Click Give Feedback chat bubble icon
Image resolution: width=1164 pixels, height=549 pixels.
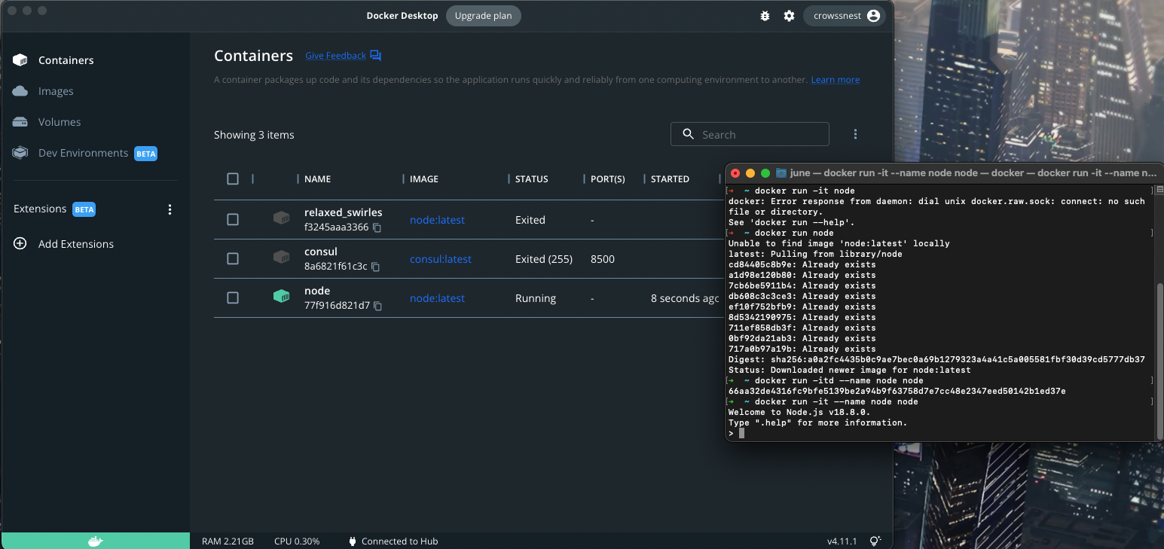tap(375, 56)
